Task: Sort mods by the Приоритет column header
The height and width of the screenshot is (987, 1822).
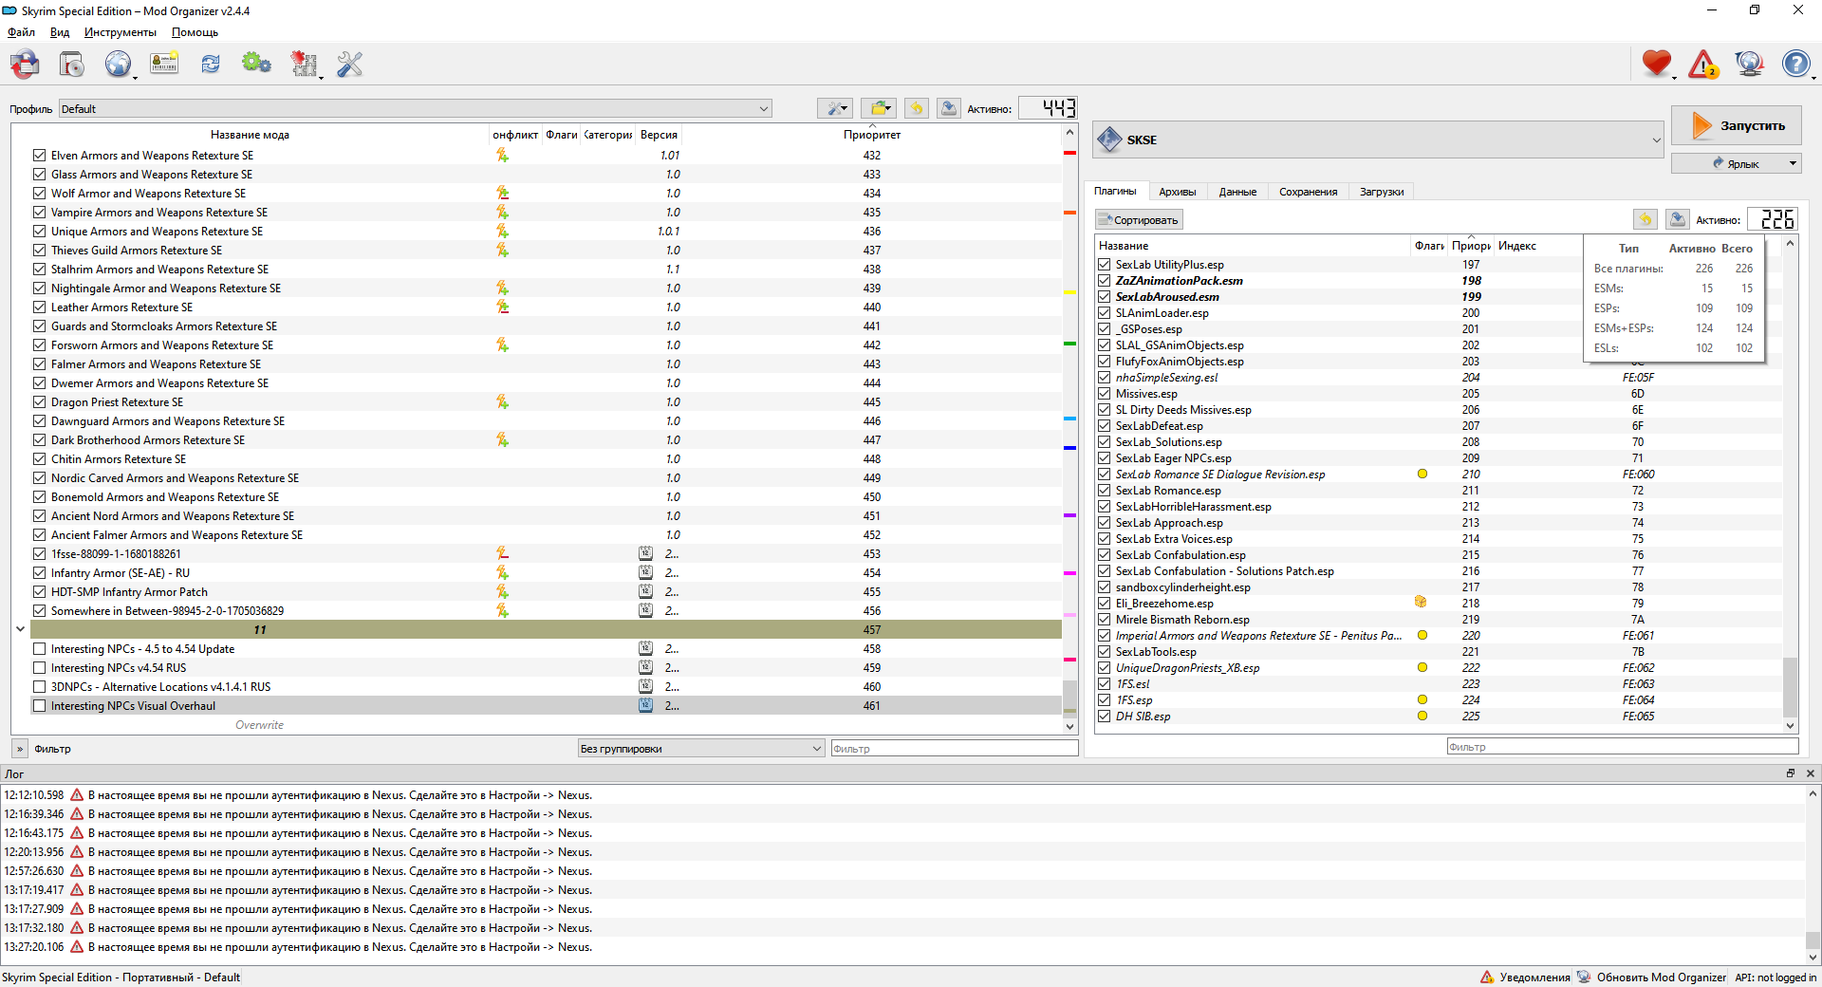Action: pos(871,135)
